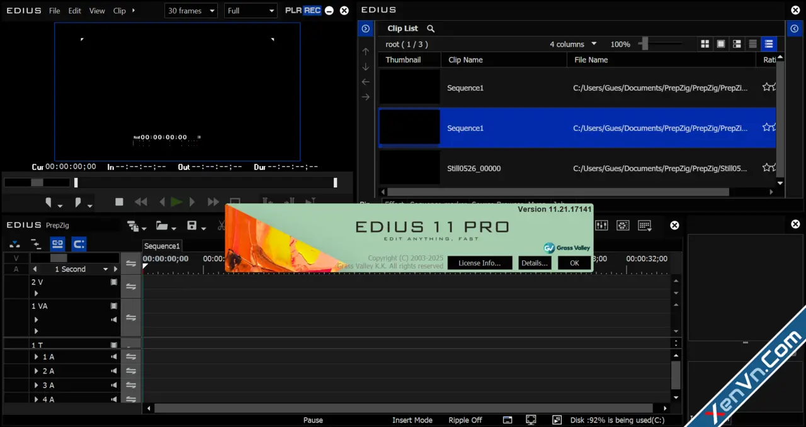Switch bin to compact list view
Screen dimensions: 806x427
(752, 44)
